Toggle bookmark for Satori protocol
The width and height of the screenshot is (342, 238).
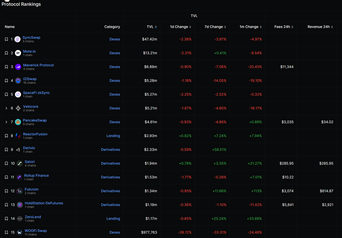click(x=6, y=164)
